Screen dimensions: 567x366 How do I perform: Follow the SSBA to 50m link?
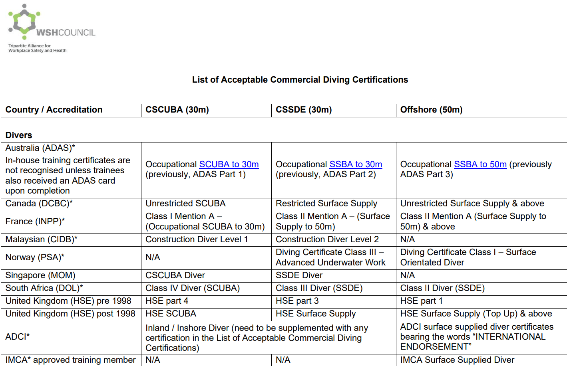click(x=480, y=164)
